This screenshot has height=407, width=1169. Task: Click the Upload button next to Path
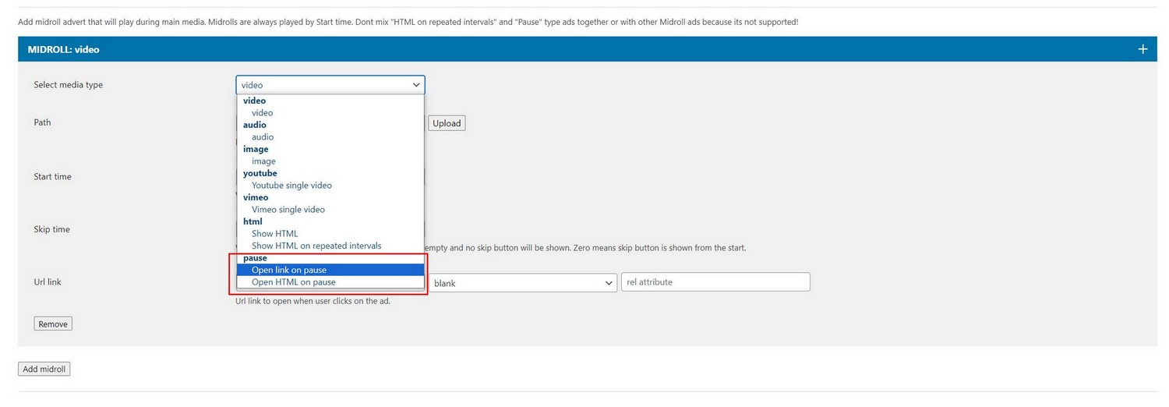click(447, 123)
